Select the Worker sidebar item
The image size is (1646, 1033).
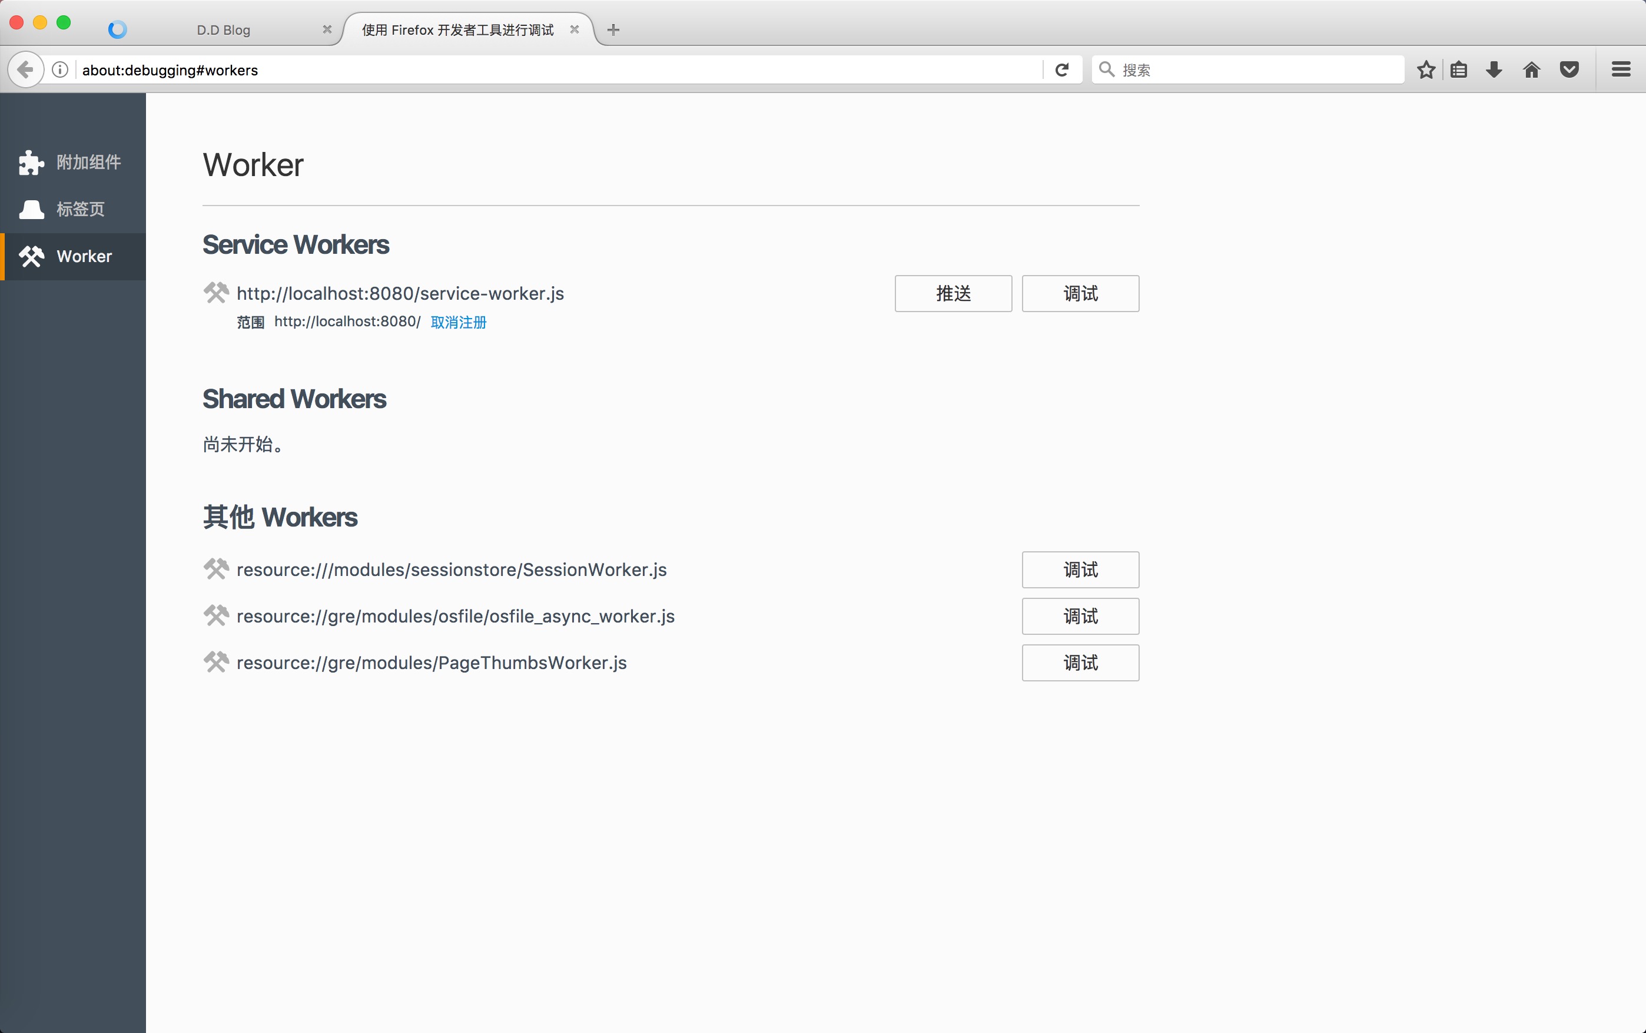tap(72, 256)
